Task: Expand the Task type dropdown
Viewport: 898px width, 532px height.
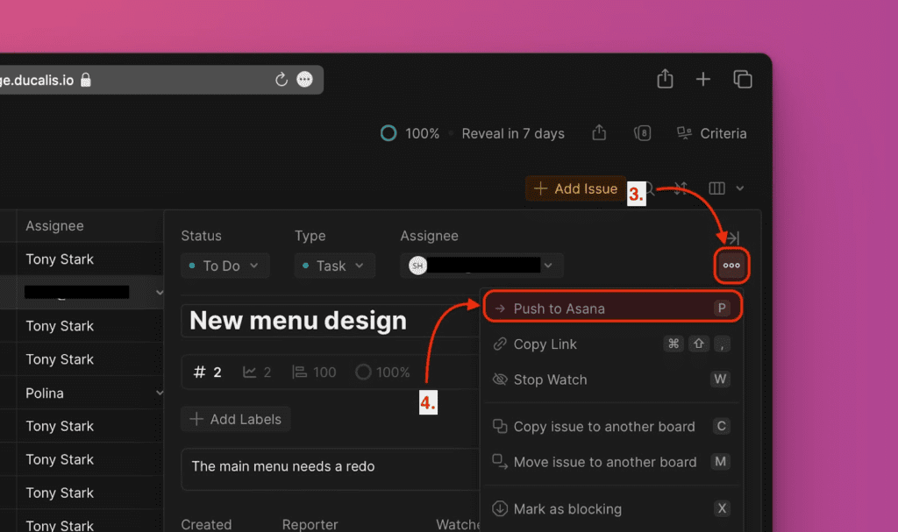Action: [334, 265]
